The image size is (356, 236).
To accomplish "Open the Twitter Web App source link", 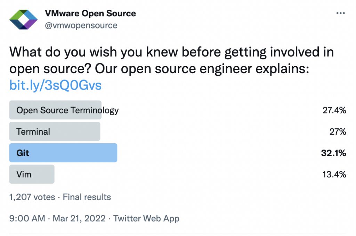I will [146, 218].
